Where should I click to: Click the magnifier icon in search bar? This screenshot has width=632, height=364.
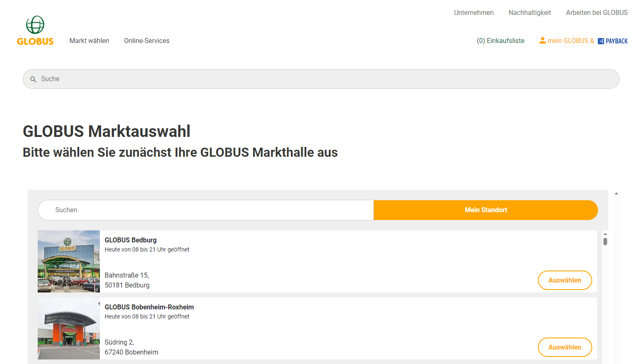pyautogui.click(x=33, y=79)
